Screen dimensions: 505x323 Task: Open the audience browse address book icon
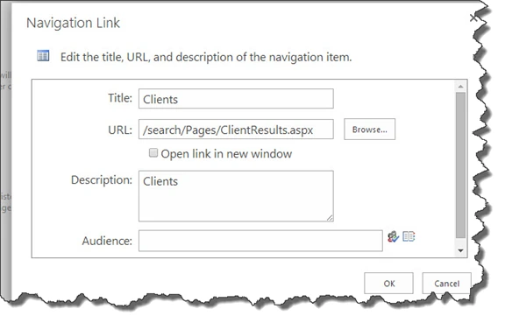[409, 236]
